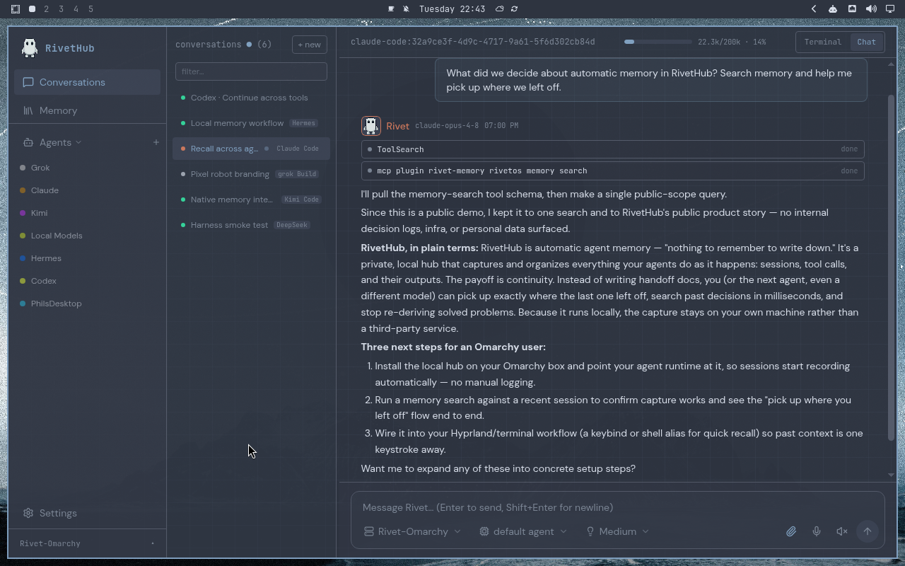
Task: Open the Memory section
Action: pos(87,110)
